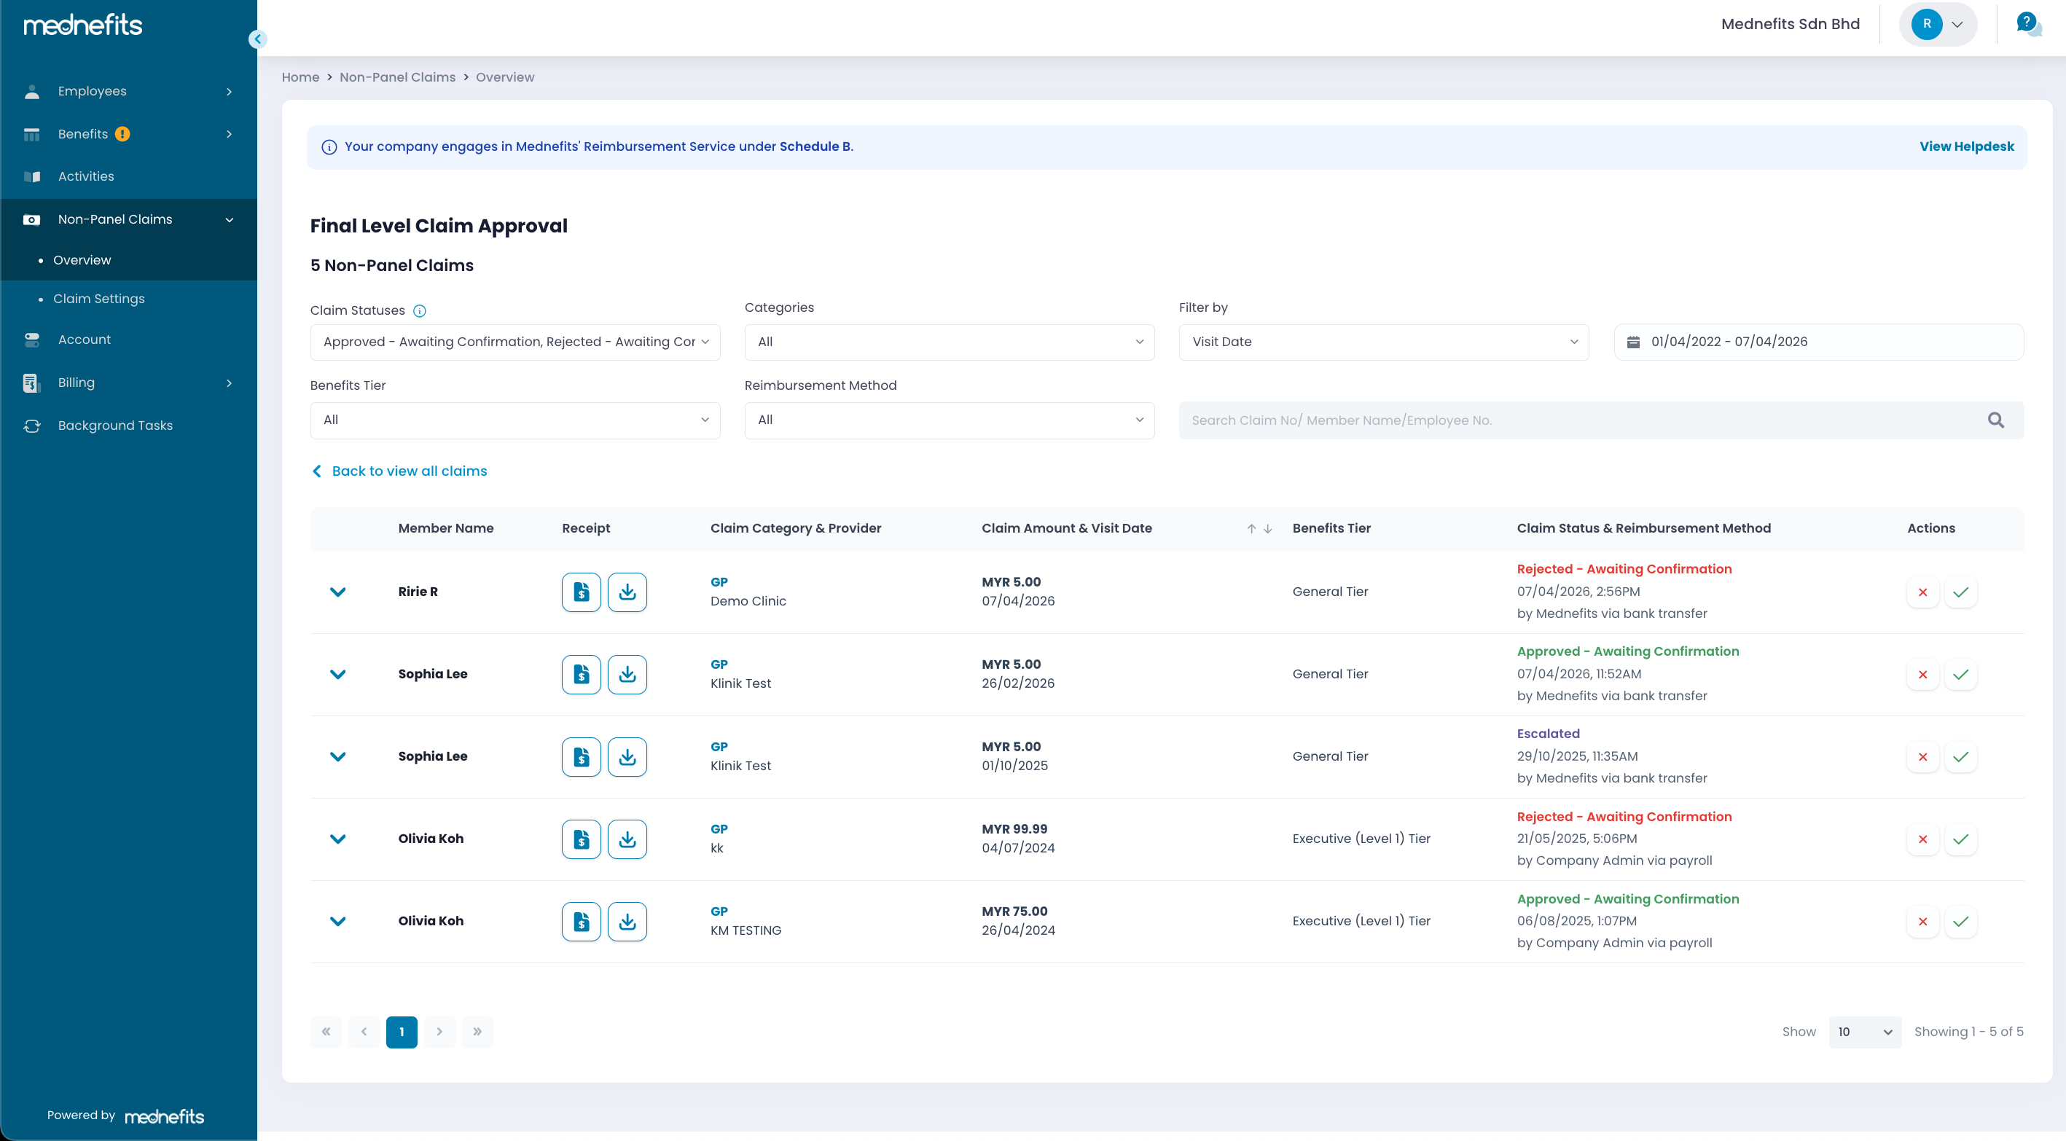Approve Sophia Lee's Escalated claim with checkmark

pos(1960,757)
